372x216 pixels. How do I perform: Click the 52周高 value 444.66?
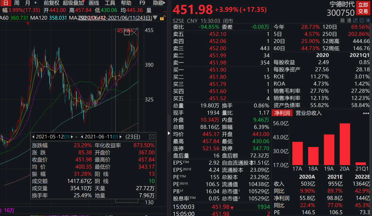click(361, 41)
